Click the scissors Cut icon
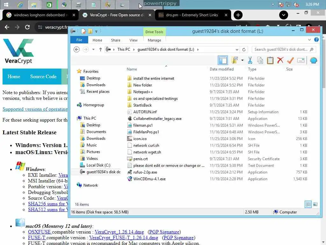This screenshot has width=326, height=245. 250,60
